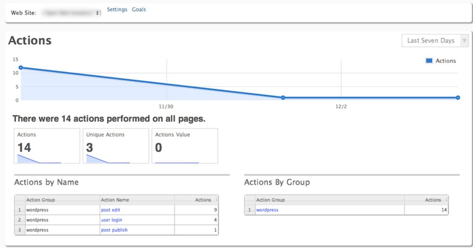
Task: Select the Actions Value metric box
Action: [x=185, y=146]
